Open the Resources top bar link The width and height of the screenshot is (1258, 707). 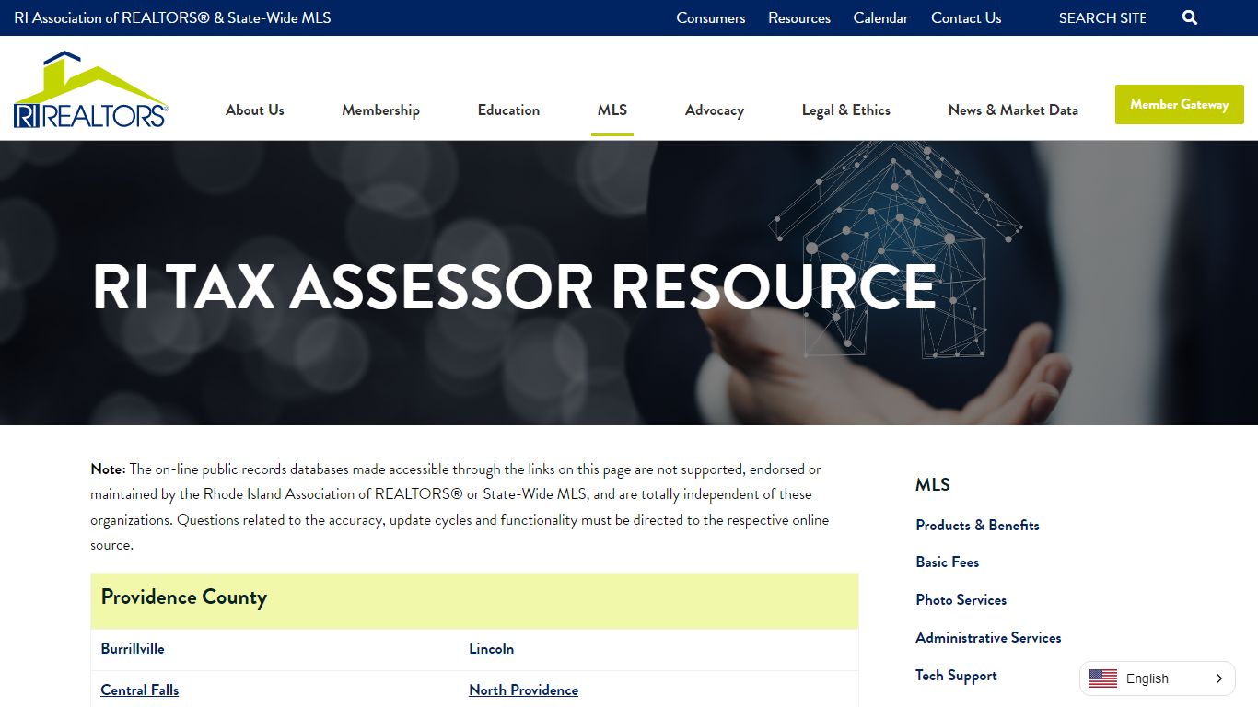pos(799,17)
